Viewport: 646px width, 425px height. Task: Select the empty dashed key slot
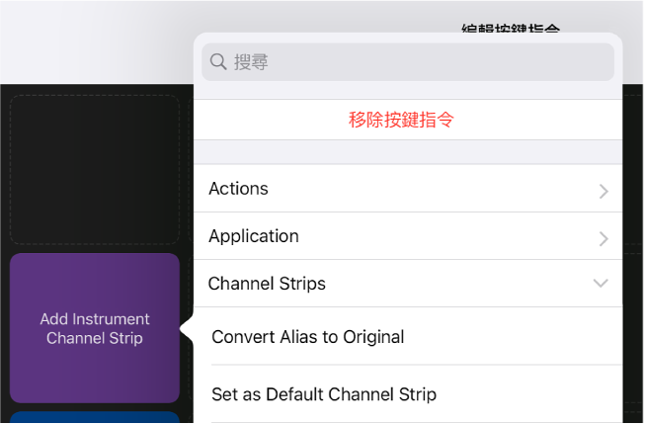click(95, 170)
